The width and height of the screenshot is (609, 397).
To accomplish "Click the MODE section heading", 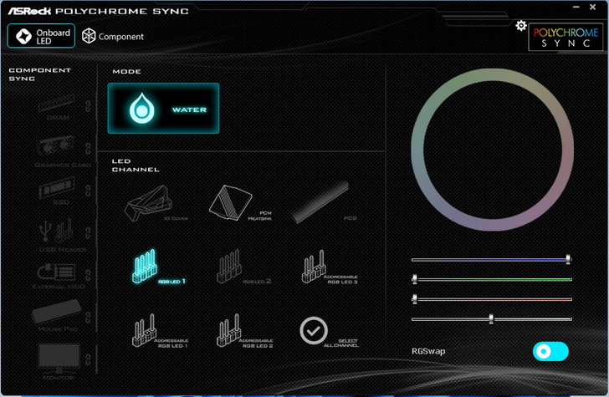I will click(x=126, y=71).
